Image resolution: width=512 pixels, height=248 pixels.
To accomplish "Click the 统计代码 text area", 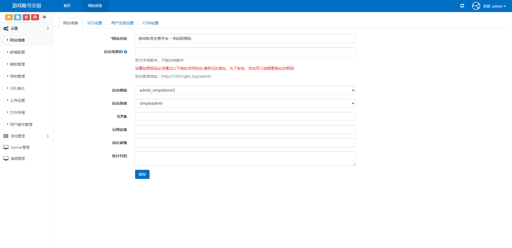I will point(245,159).
